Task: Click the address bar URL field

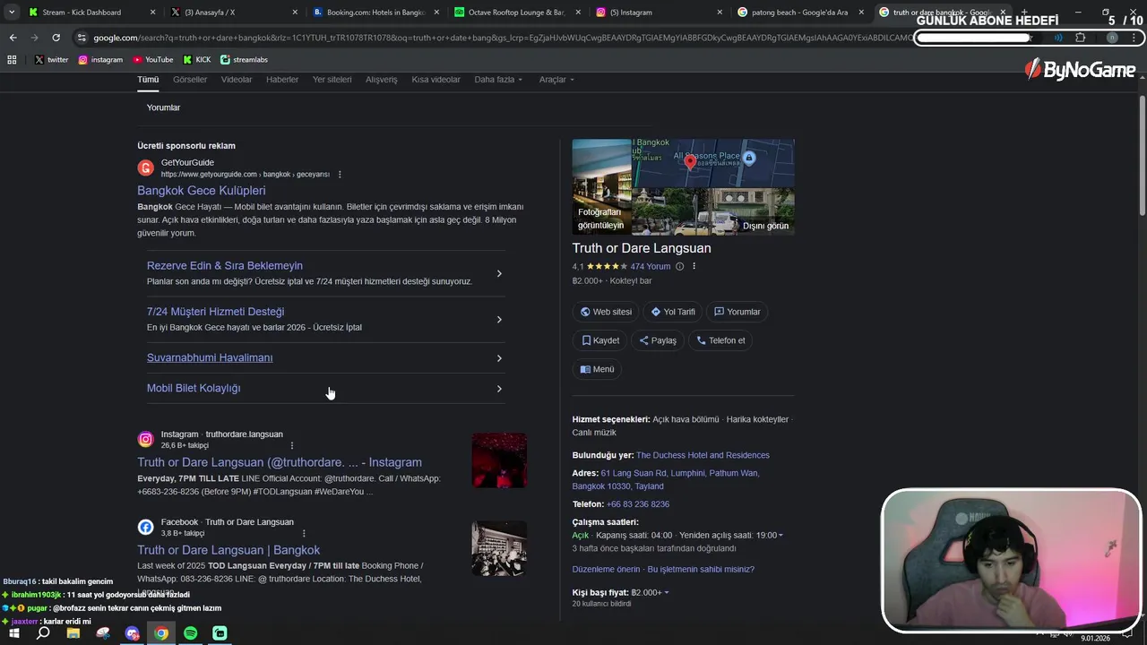Action: (502, 38)
